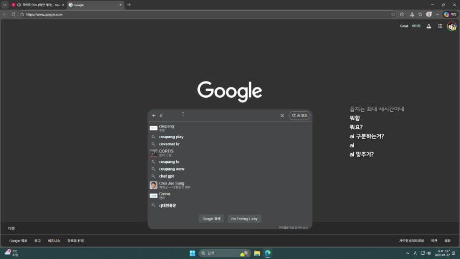460x259 pixels.
Task: Open the split screen toolbar icon
Action: click(x=411, y=15)
